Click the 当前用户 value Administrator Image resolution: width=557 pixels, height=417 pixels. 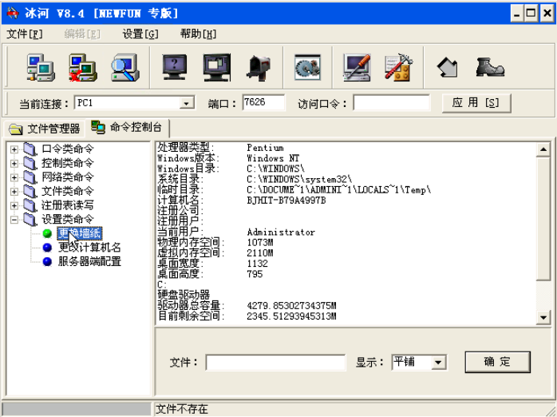point(281,232)
